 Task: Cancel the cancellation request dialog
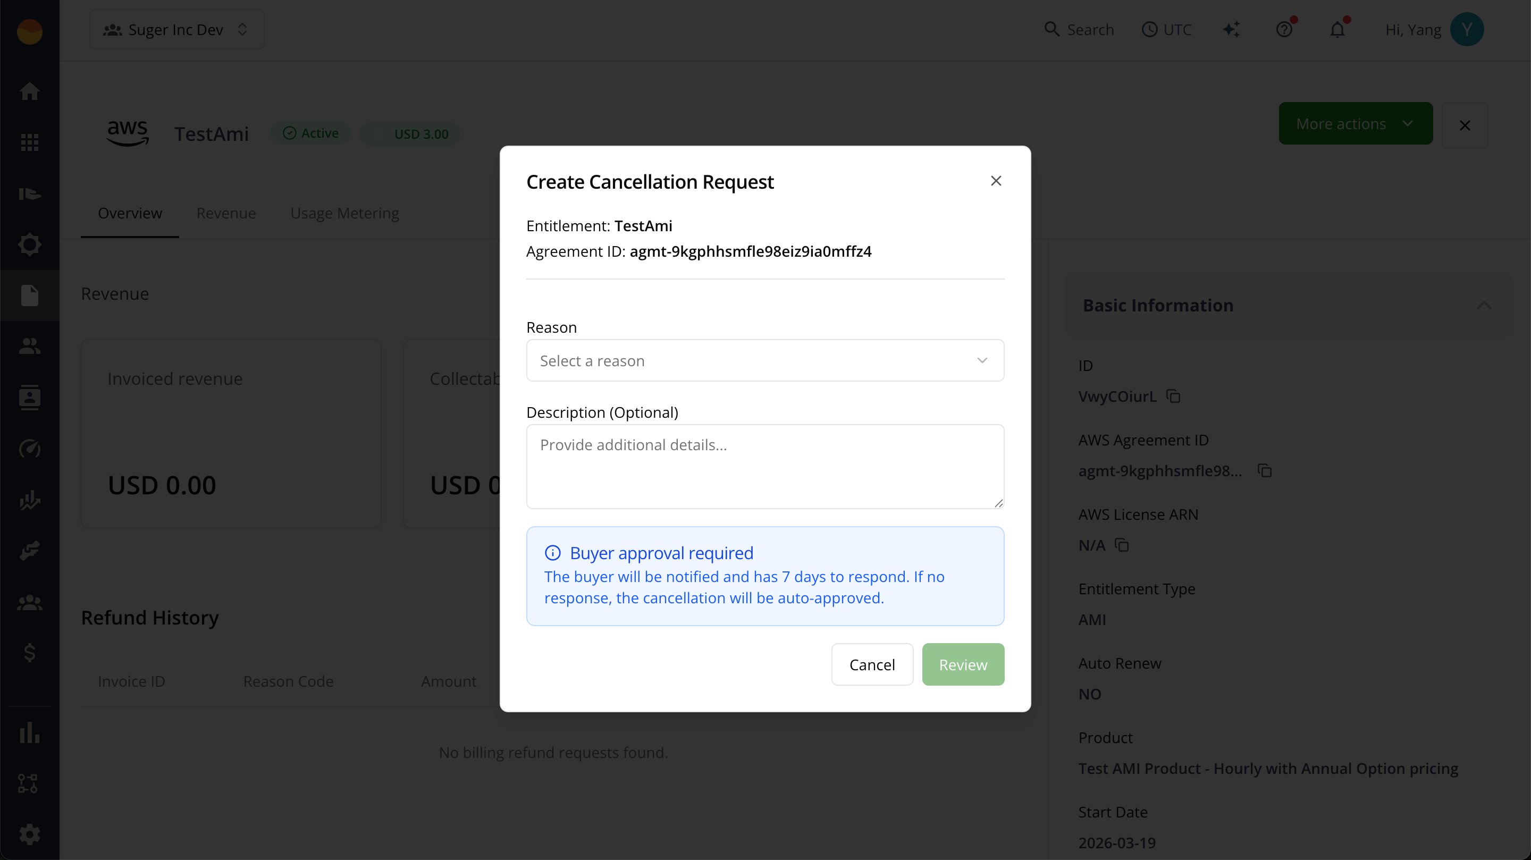(x=872, y=664)
